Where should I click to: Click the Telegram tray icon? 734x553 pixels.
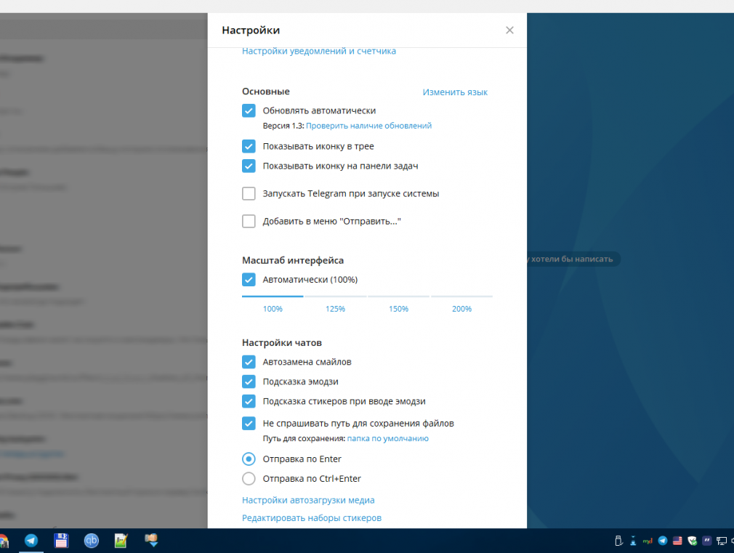(x=663, y=541)
